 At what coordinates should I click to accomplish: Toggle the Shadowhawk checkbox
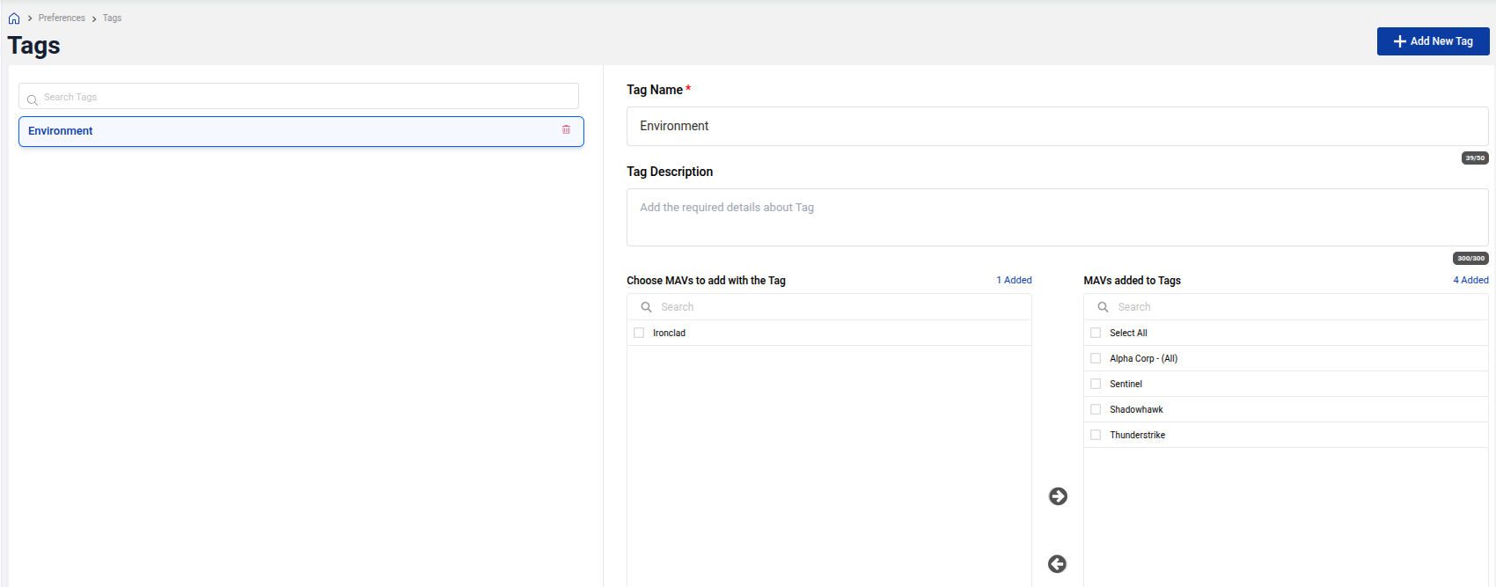[1096, 409]
